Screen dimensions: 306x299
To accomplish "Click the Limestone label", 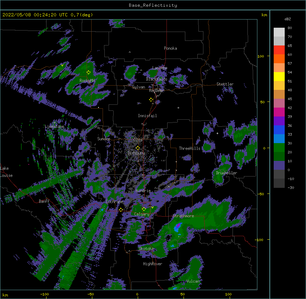I will (x=54, y=126).
